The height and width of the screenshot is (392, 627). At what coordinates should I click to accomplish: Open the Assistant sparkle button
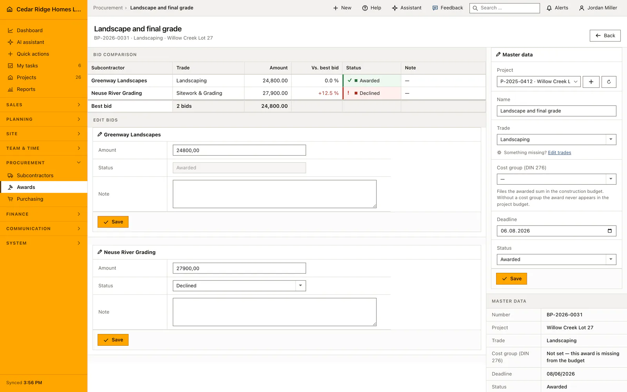coord(407,8)
